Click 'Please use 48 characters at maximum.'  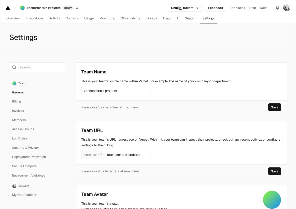[x=110, y=171]
